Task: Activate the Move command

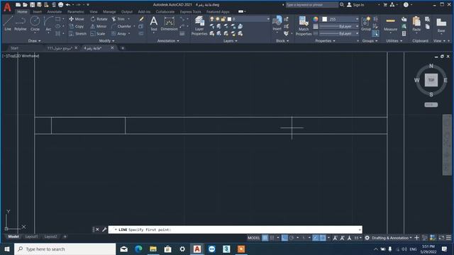Action: coord(77,19)
